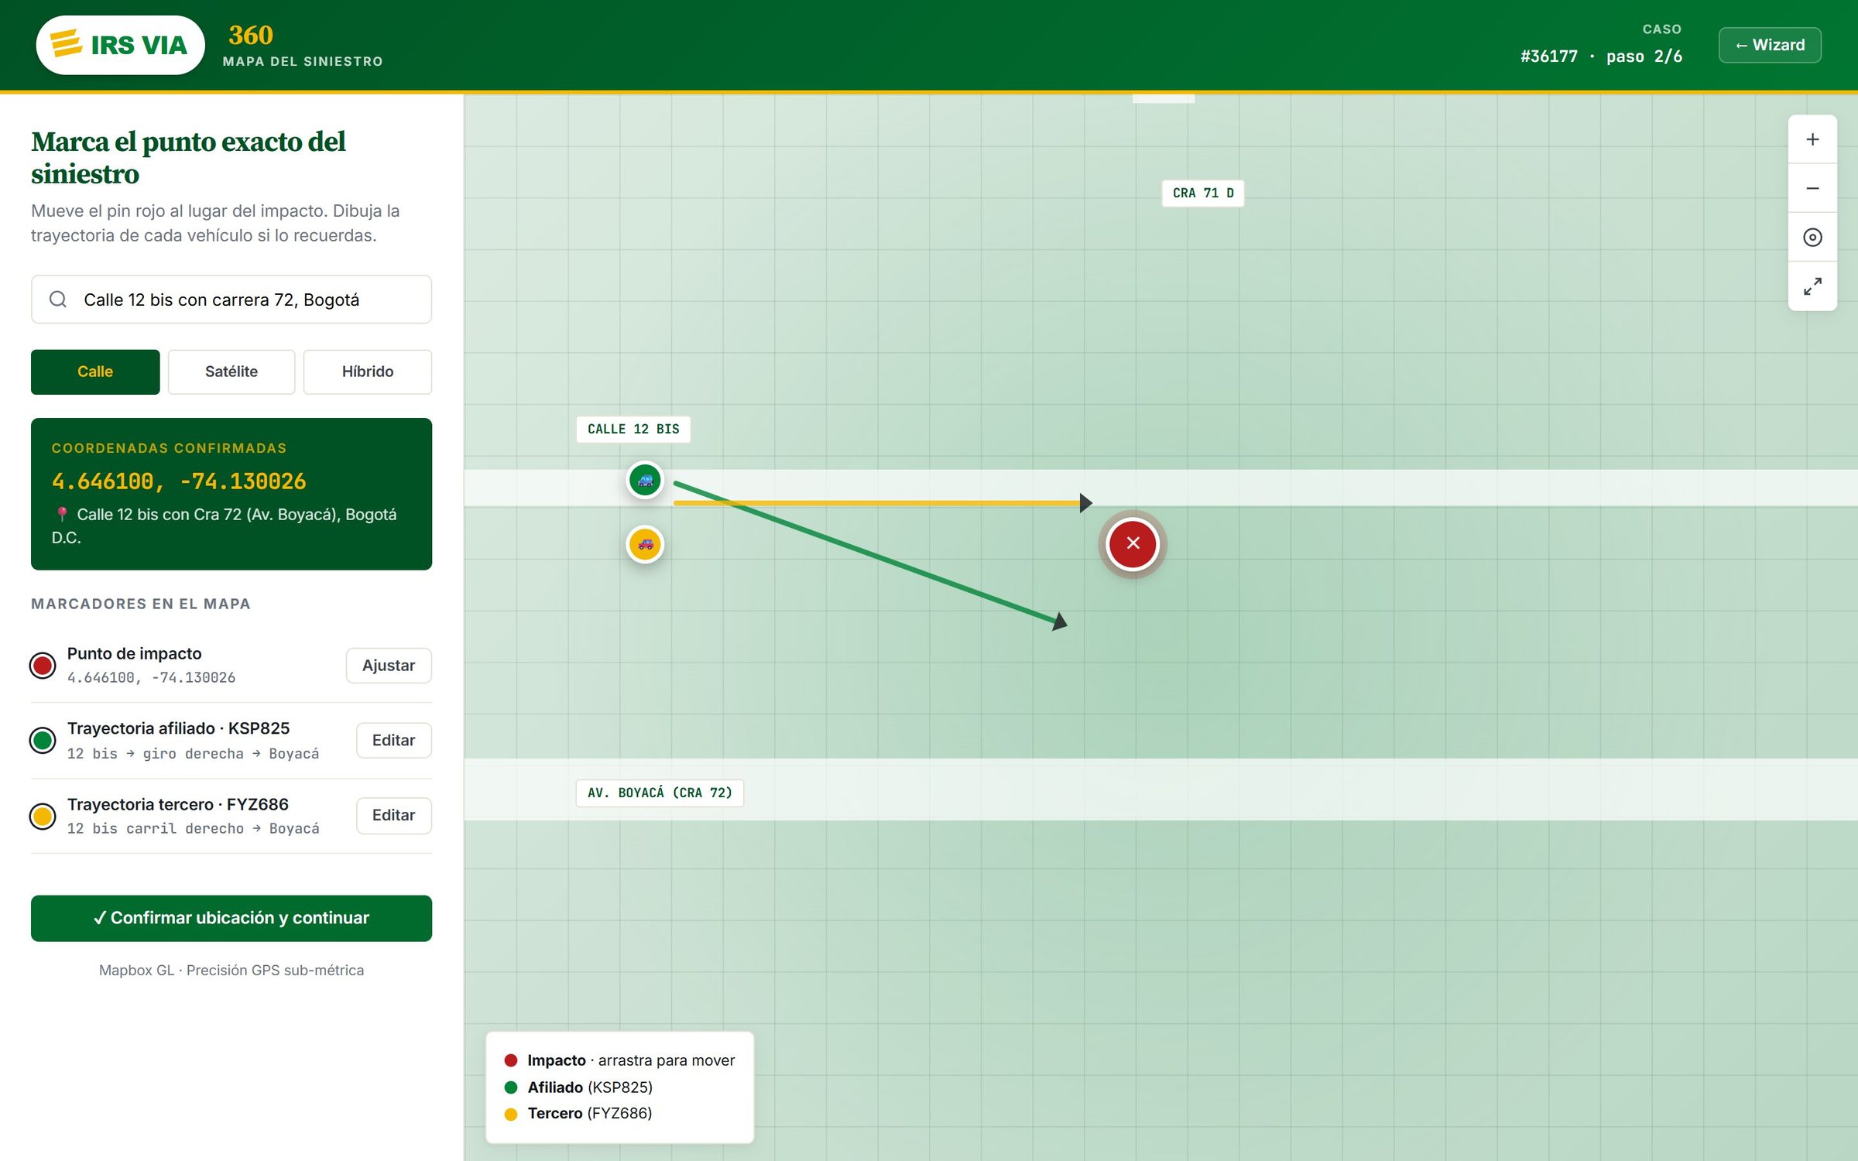Image resolution: width=1858 pixels, height=1161 pixels.
Task: Click the green Trayectoria afiliado marker dot
Action: pos(43,740)
